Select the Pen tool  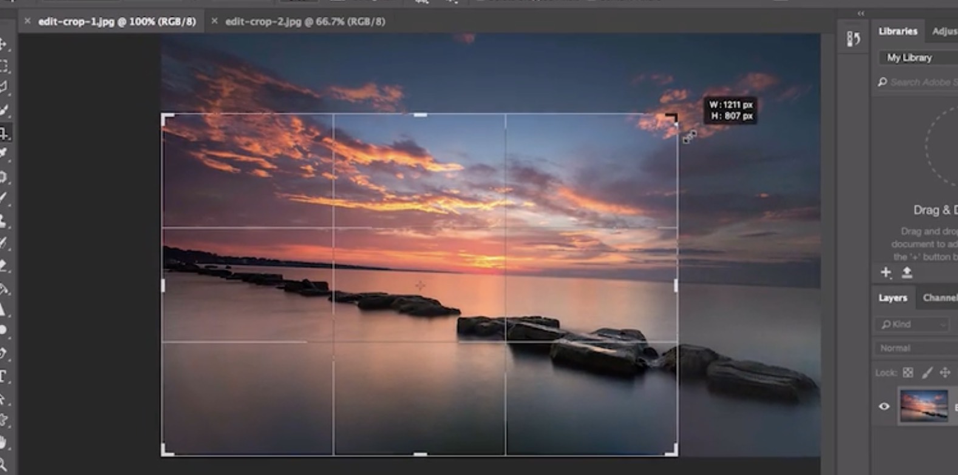pos(4,353)
